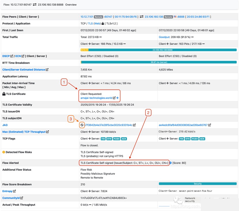Click the Goodput link
The width and height of the screenshot is (239, 211).
(x=164, y=37)
